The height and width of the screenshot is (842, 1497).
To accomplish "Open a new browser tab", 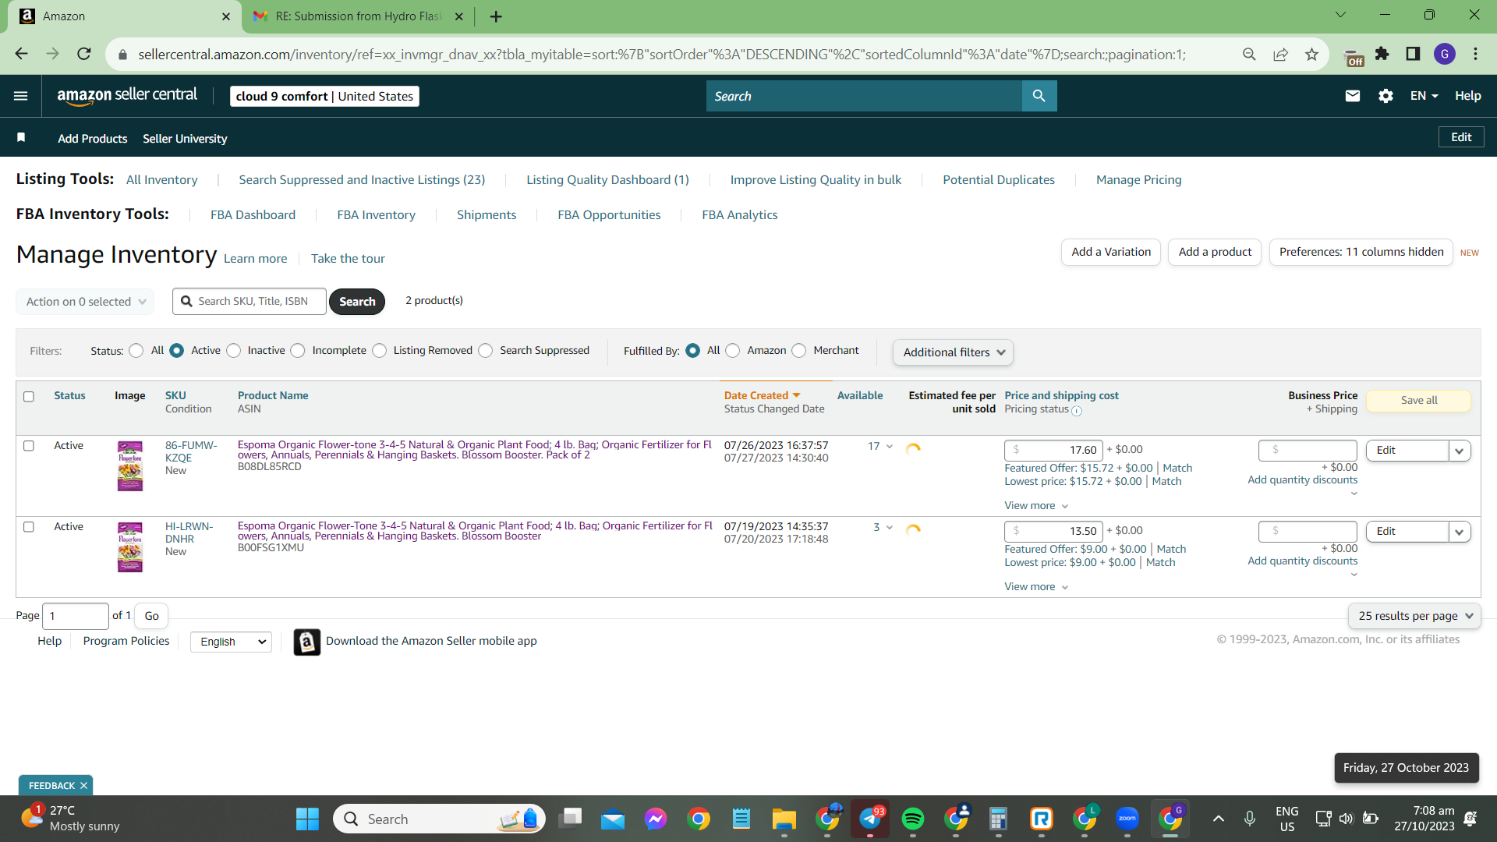I will (x=496, y=16).
